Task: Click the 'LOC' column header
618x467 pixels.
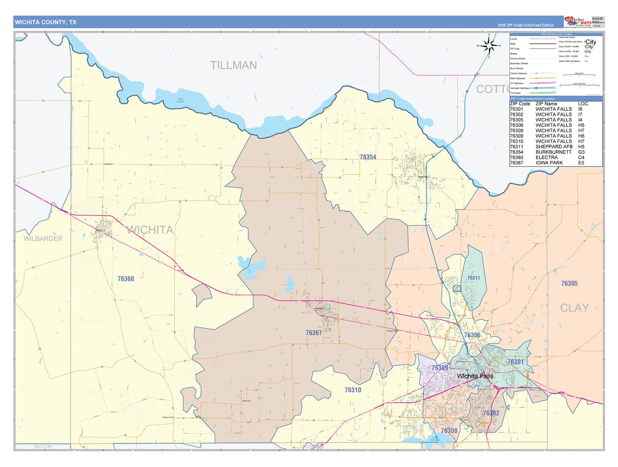Action: 583,104
